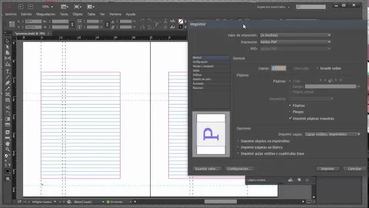
Task: Click the Configuración... button
Action: click(239, 169)
